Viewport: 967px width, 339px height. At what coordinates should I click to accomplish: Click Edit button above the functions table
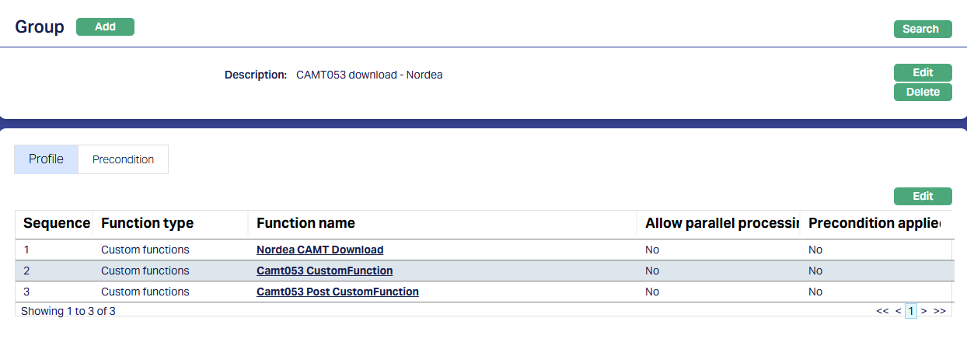coord(922,197)
